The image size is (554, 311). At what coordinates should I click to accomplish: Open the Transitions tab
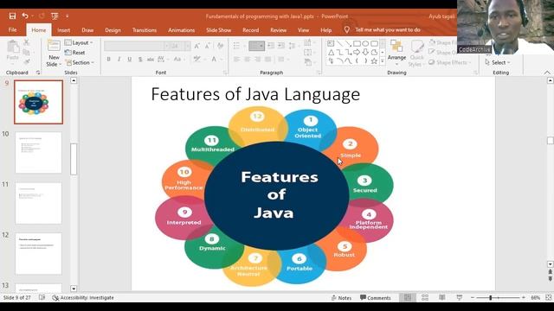pyautogui.click(x=145, y=30)
